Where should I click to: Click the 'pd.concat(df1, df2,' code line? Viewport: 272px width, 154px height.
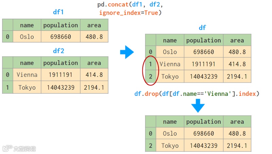click(x=130, y=4)
